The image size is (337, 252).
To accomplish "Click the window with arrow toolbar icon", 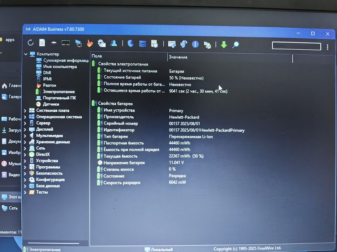I will 172,44.
